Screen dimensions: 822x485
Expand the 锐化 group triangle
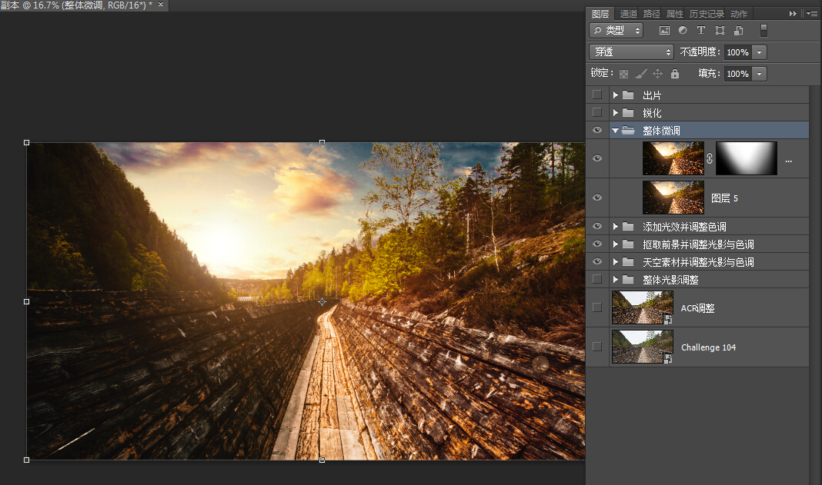click(616, 113)
